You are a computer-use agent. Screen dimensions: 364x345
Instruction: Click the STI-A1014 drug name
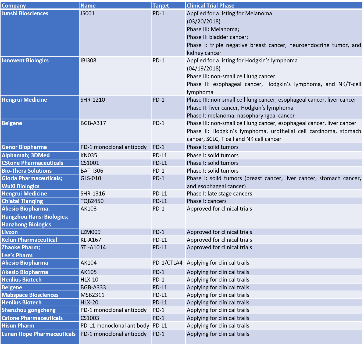pos(93,247)
